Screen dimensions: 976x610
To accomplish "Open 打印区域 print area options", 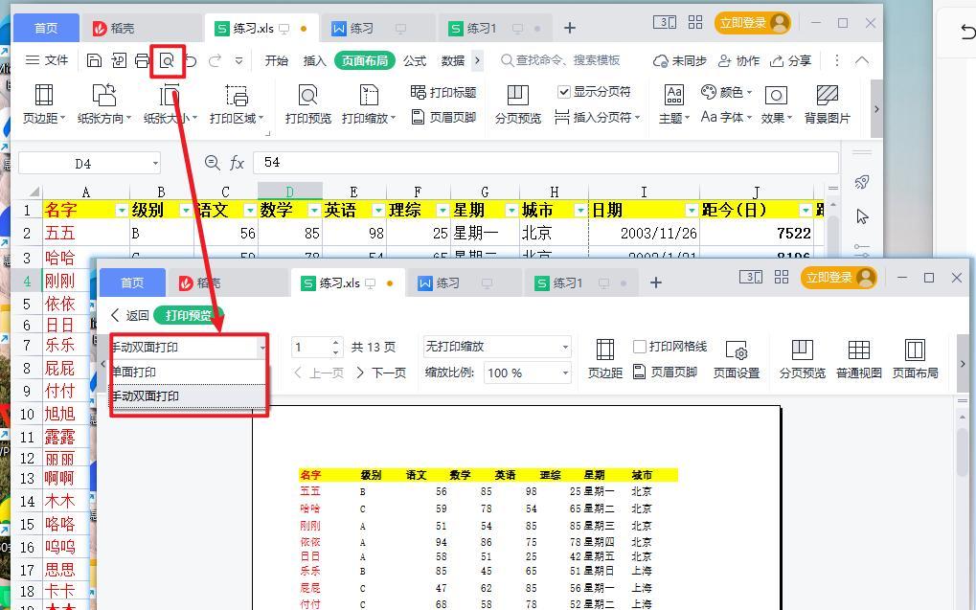I will pyautogui.click(x=237, y=104).
